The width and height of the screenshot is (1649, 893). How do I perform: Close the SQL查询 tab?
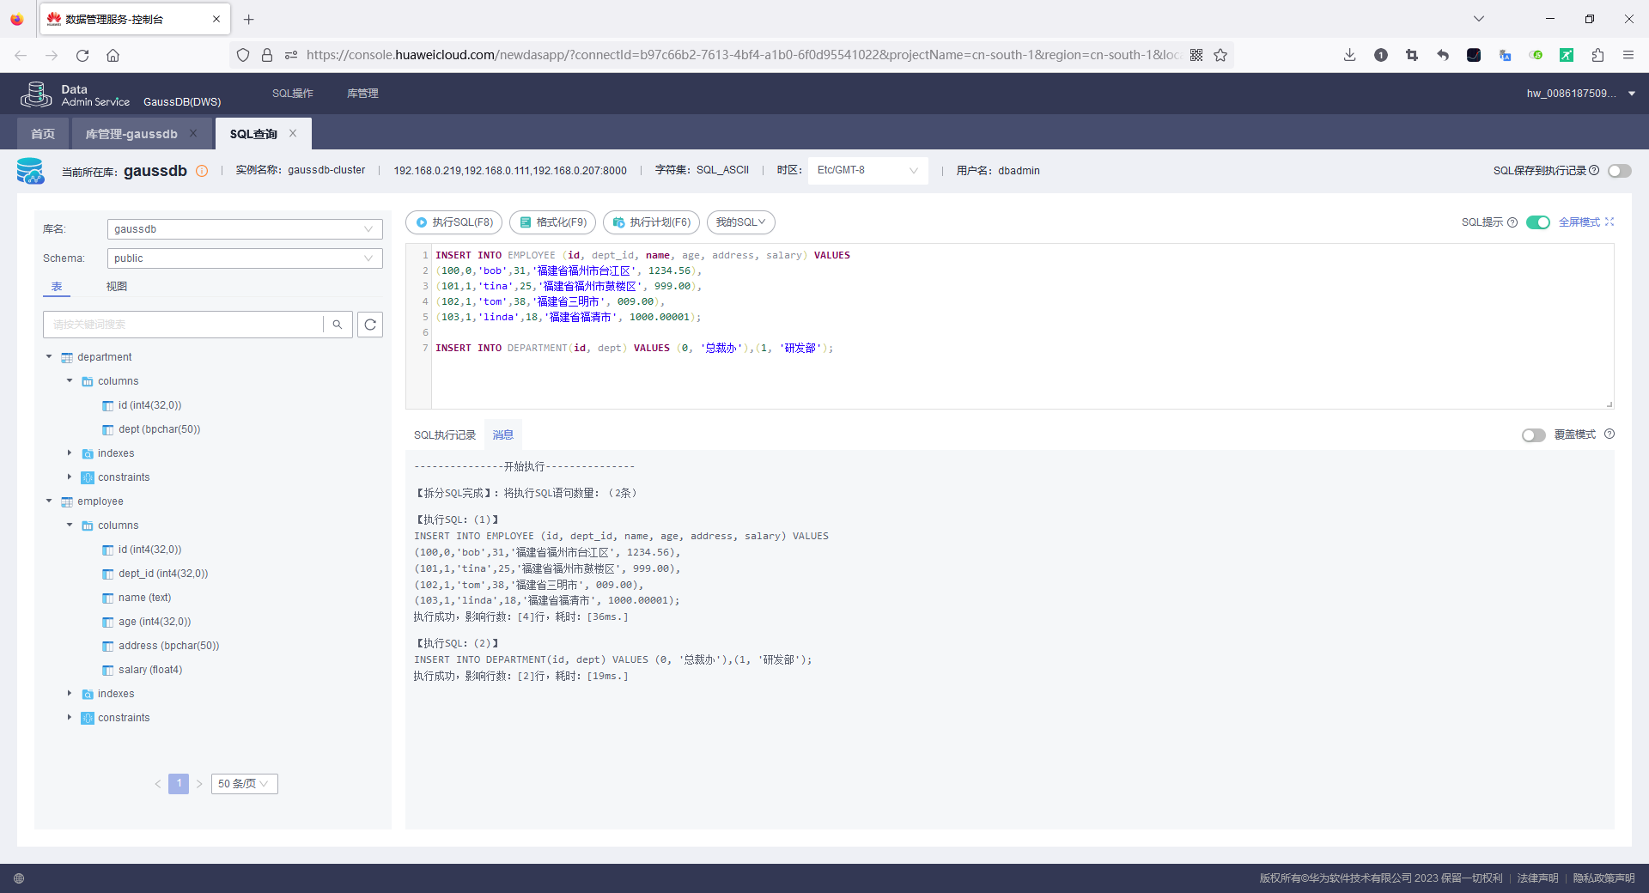(293, 133)
